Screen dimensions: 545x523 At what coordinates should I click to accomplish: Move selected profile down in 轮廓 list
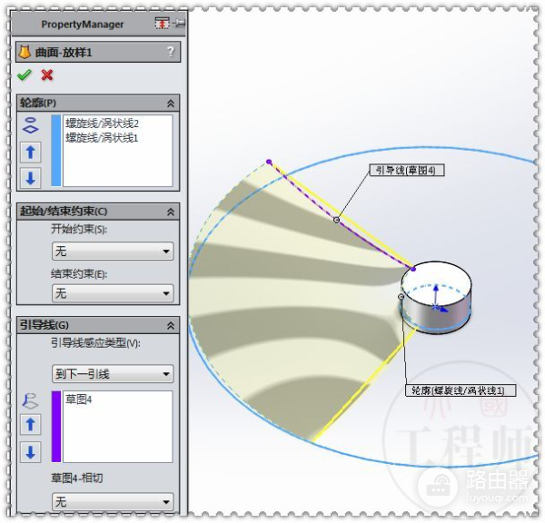31,178
